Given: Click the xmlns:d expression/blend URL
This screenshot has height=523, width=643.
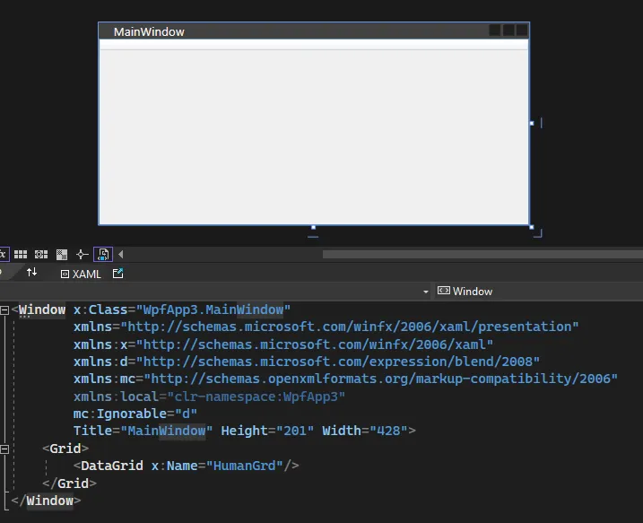Looking at the screenshot, I should click(338, 362).
